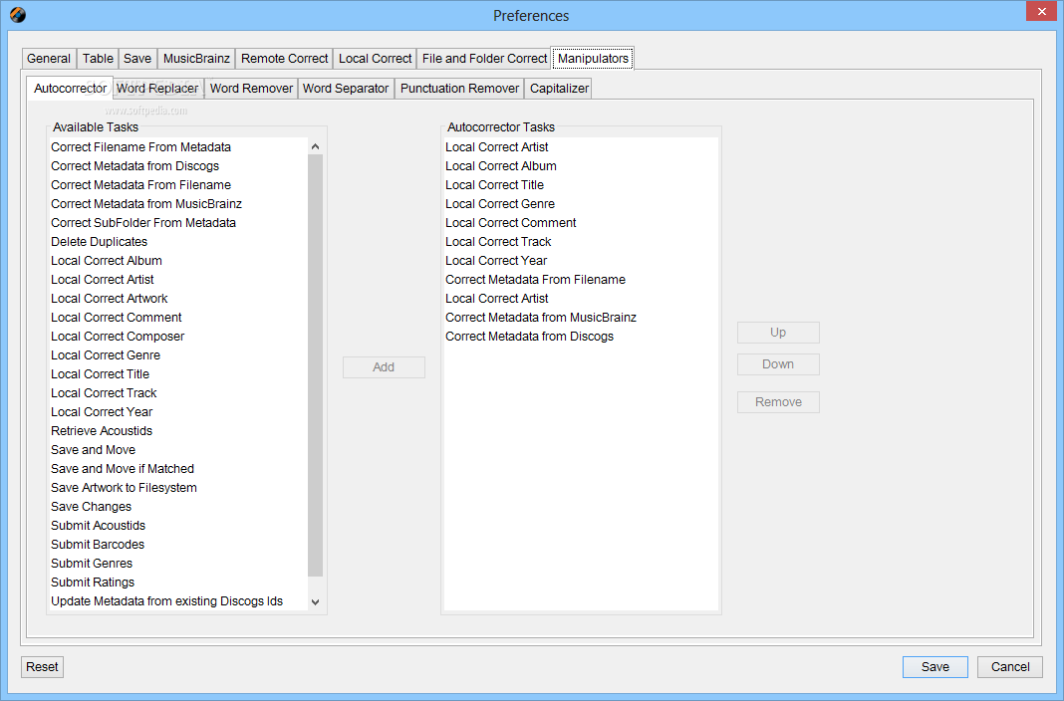Click the Add button
The image size is (1064, 701).
click(x=385, y=366)
